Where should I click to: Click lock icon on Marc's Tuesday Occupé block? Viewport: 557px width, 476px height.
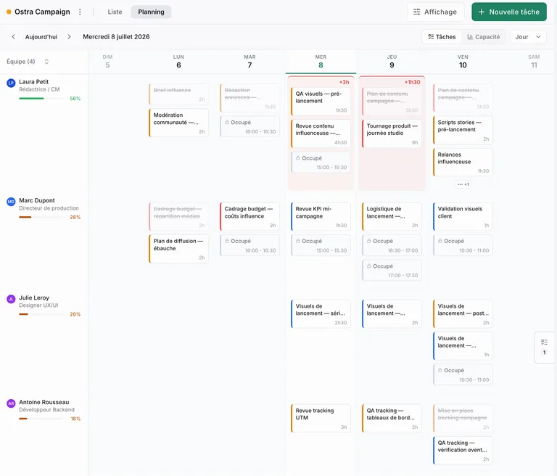[x=227, y=241]
